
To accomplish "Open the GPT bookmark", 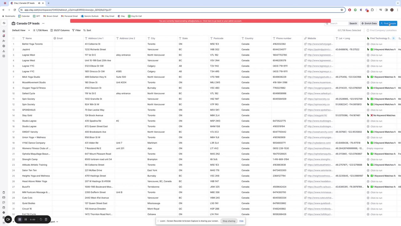I will pyautogui.click(x=37, y=16).
